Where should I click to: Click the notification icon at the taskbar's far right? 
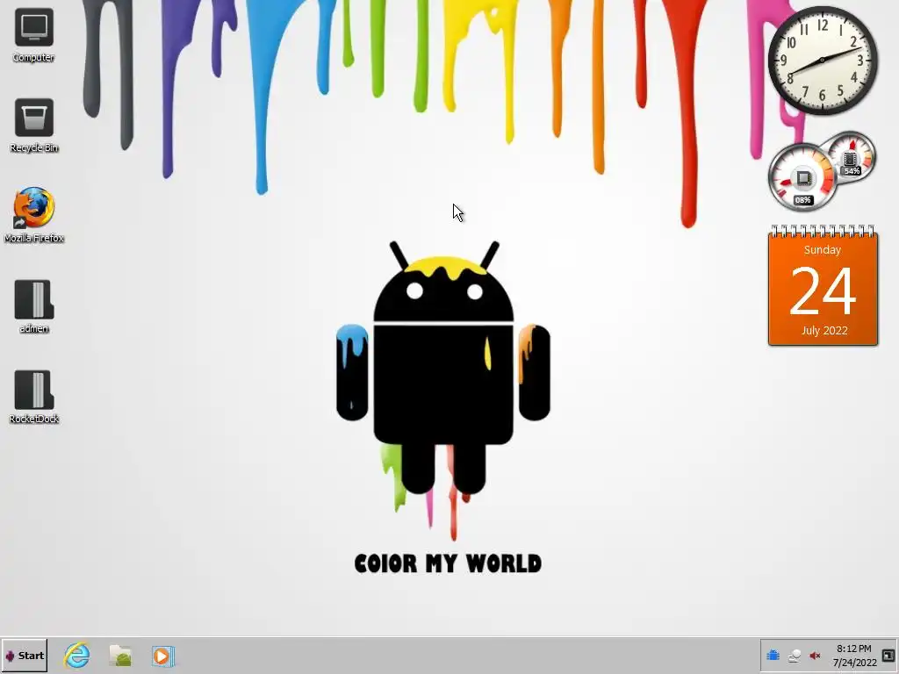point(888,656)
